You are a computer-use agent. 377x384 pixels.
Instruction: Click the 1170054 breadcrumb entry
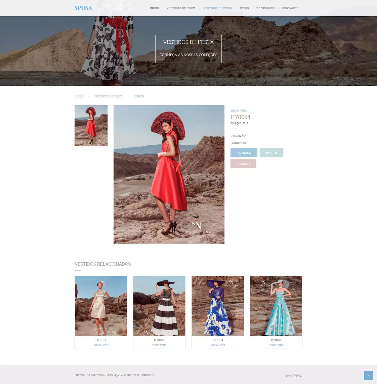coord(139,96)
